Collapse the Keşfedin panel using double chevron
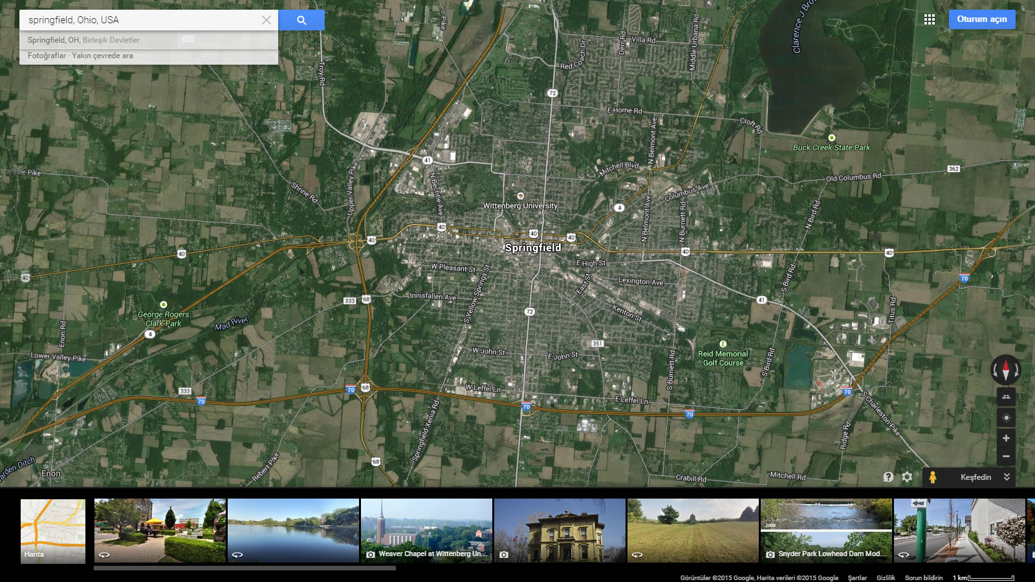This screenshot has width=1035, height=582. coord(1007,477)
